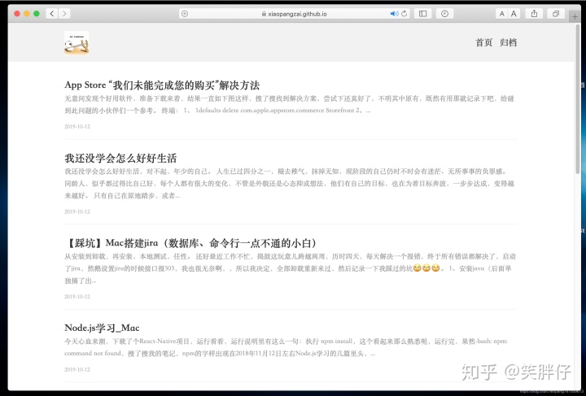The width and height of the screenshot is (586, 396).
Task: Close the Safari window with red button
Action: click(x=17, y=14)
